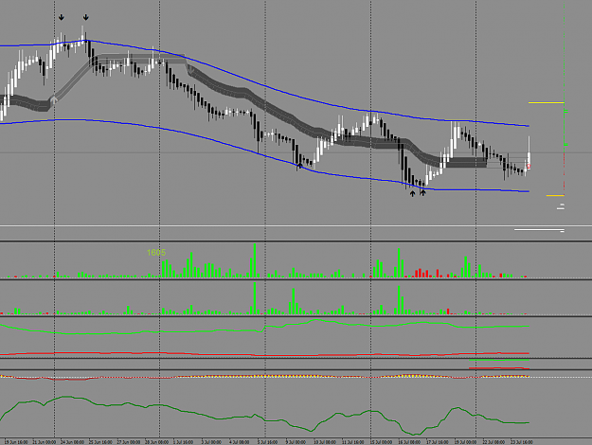The image size is (592, 445).
Task: Click the time axis label 19 Jul 00:00
Action: coord(465,442)
